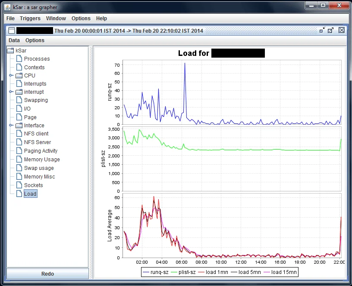The width and height of the screenshot is (352, 286).
Task: Iconify the inner sar data frame
Action: [322, 30]
